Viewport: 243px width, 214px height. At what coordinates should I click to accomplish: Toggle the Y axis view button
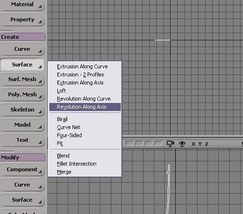pyautogui.click(x=200, y=144)
